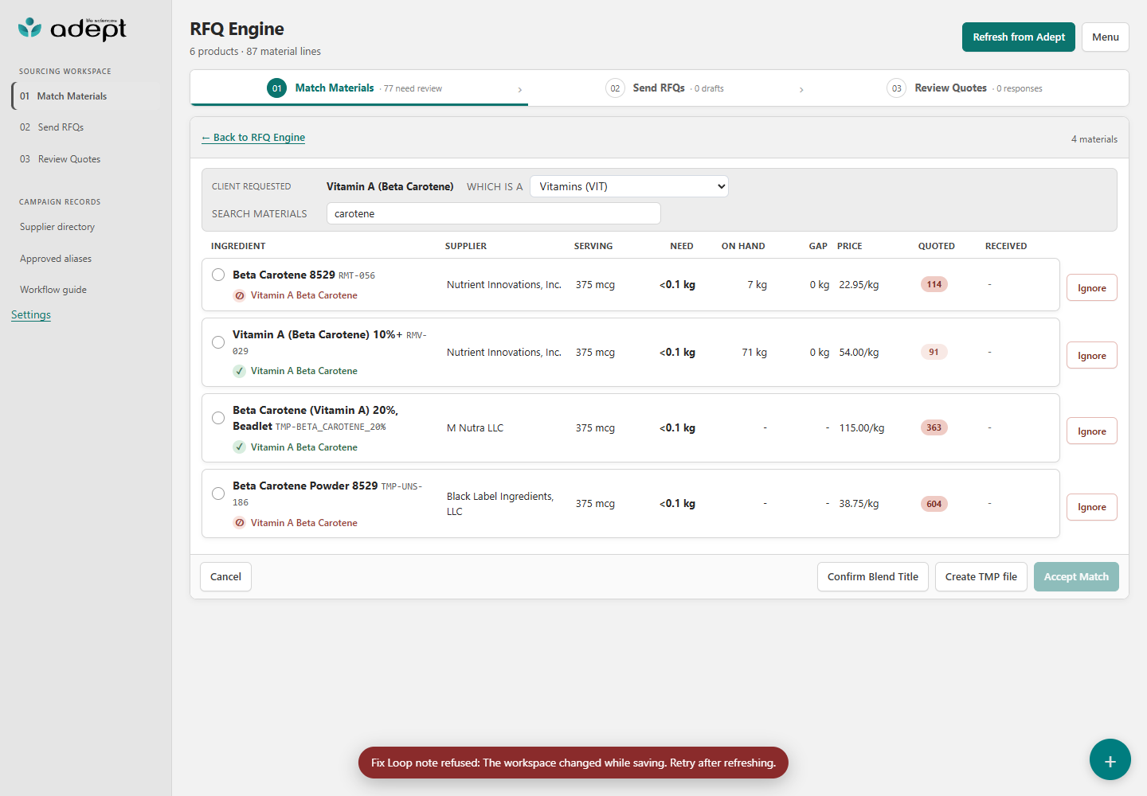Click the blocked icon under Beta Carotene 8529 RMT-056
This screenshot has height=796, width=1147.
click(239, 295)
